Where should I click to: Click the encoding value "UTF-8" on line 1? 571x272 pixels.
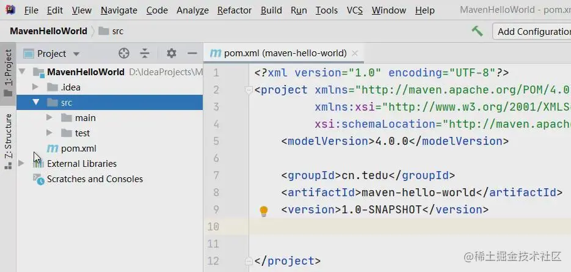coord(471,73)
